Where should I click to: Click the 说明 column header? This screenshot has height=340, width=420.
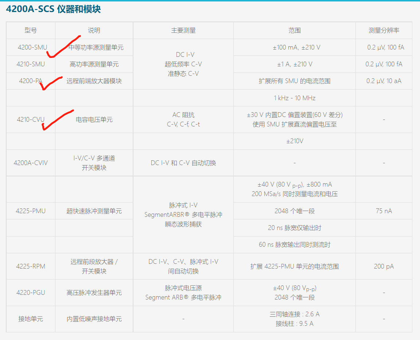94,30
